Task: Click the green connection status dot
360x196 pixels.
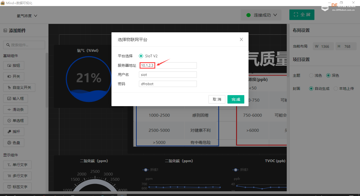Action: 248,15
